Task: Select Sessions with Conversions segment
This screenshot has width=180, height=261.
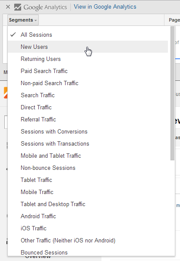Action: pos(88,131)
